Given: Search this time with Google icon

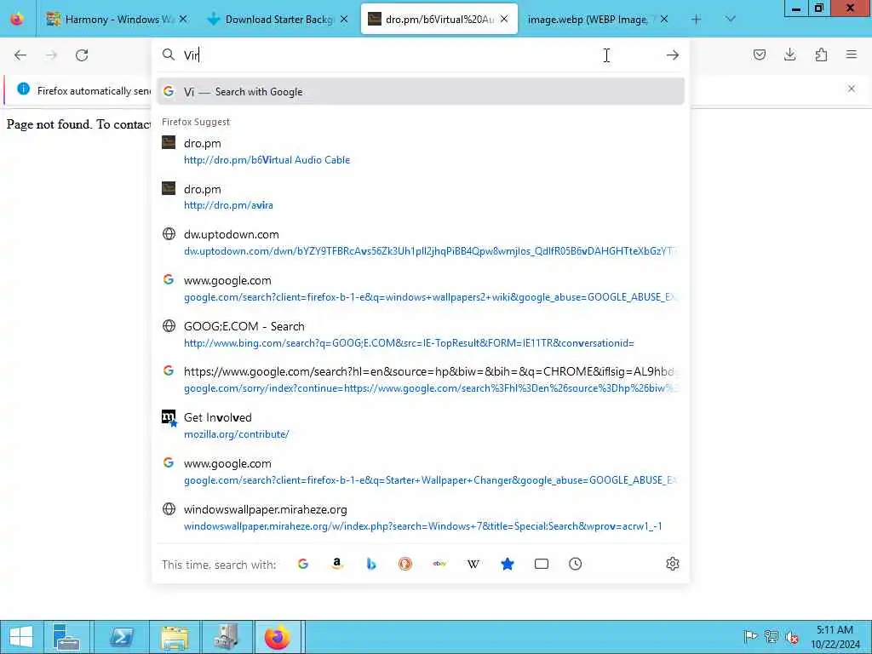Looking at the screenshot, I should click(303, 564).
